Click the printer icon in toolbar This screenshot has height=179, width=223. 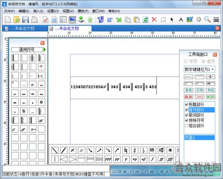(35, 19)
